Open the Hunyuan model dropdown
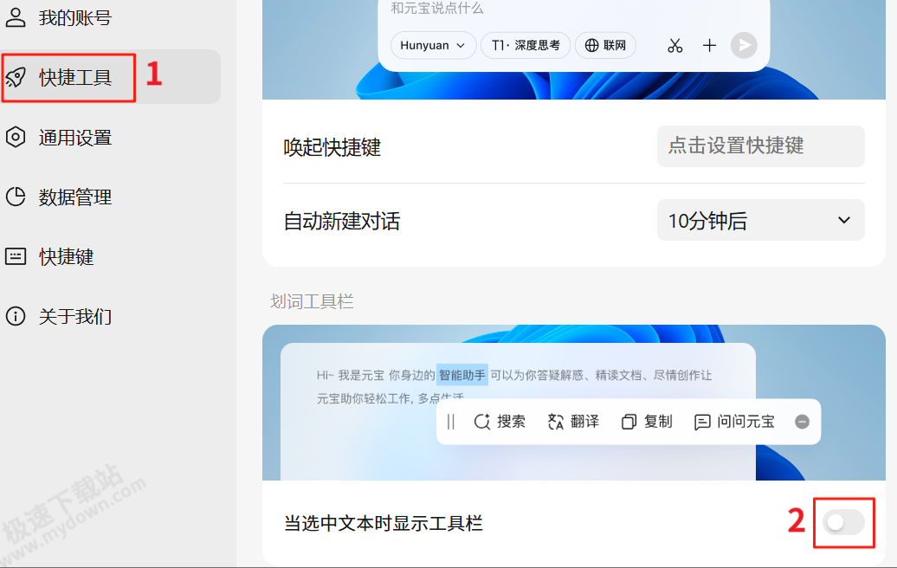The height and width of the screenshot is (568, 897). click(x=433, y=45)
